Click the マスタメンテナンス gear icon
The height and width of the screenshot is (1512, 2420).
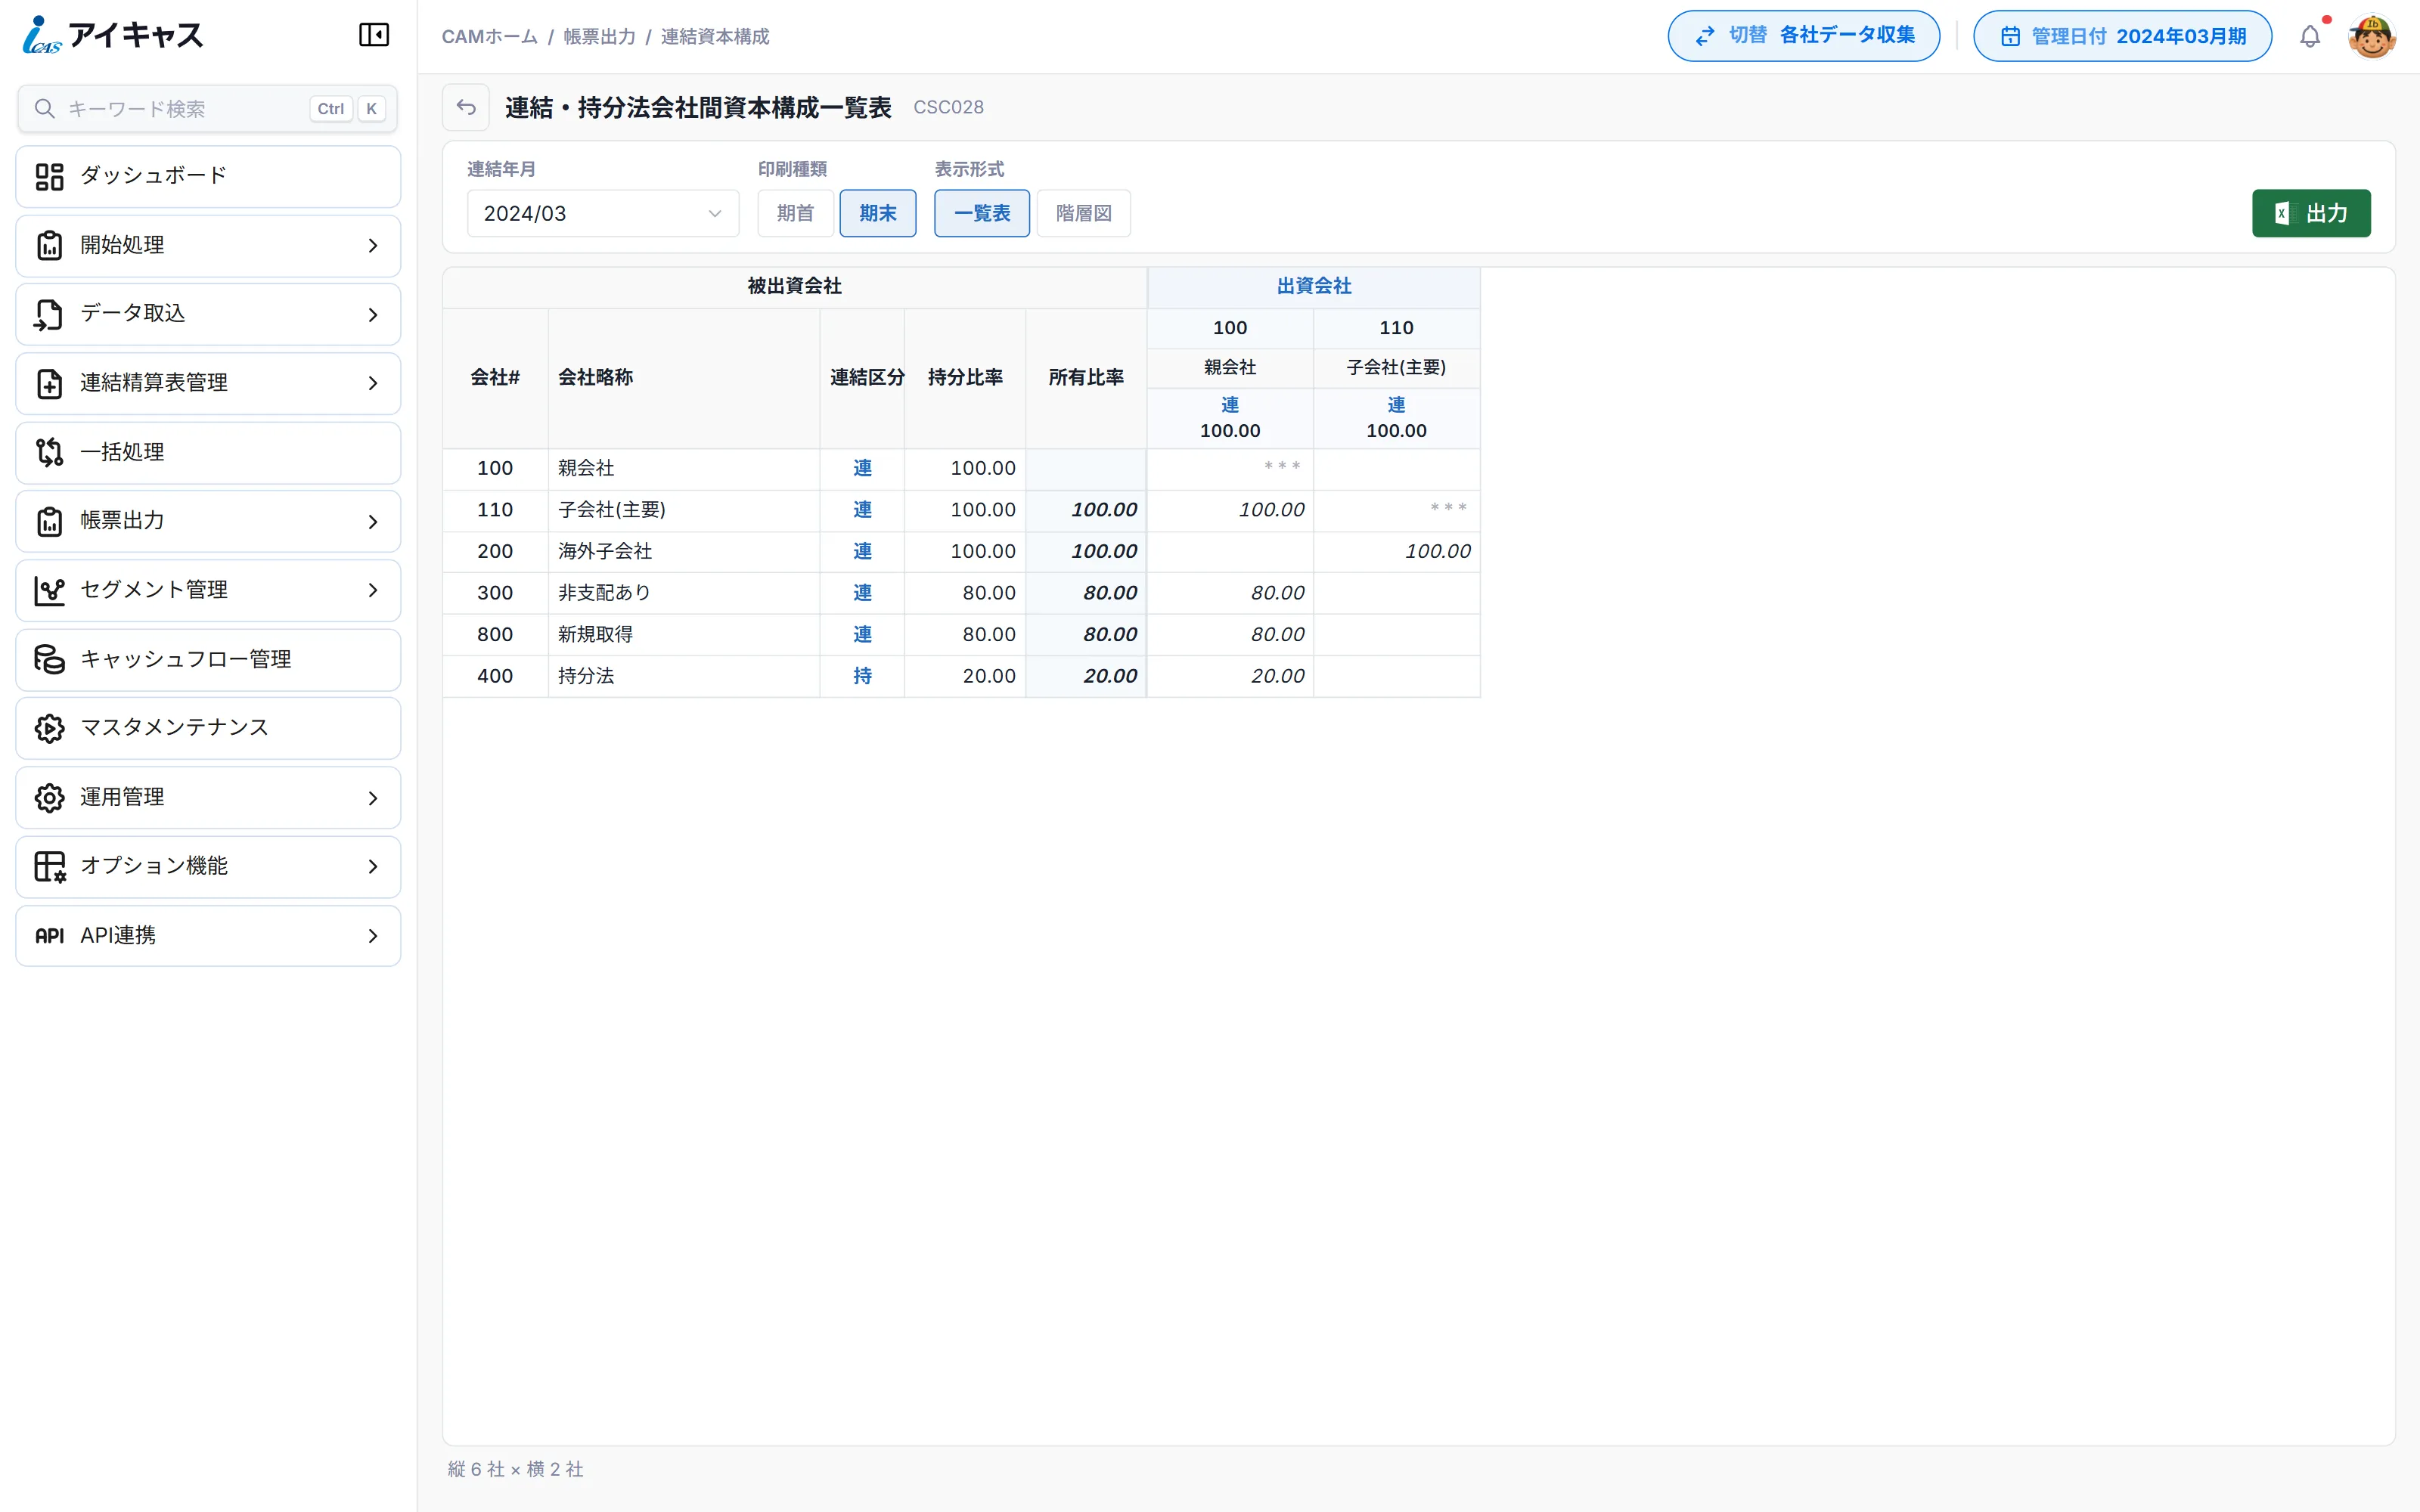(x=49, y=729)
